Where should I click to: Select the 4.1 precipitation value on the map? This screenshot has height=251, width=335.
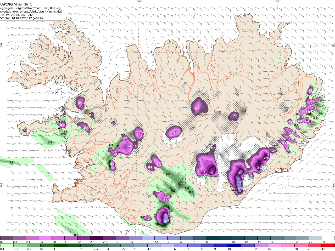241,173
